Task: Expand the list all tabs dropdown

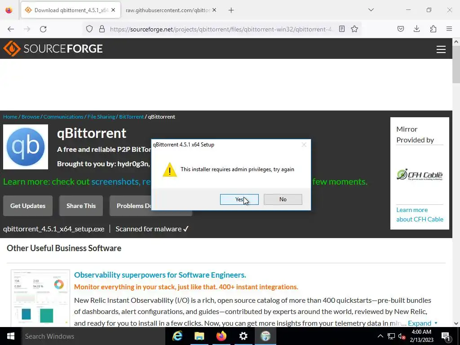Action: pos(371,10)
